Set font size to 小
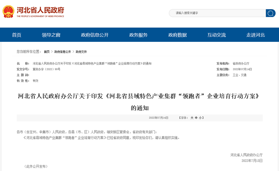 (x=200, y=118)
